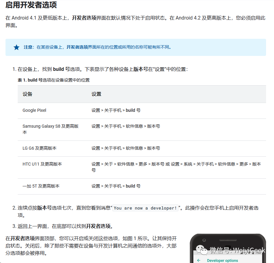Click the 一加 5T settings path text

pyautogui.click(x=116, y=186)
